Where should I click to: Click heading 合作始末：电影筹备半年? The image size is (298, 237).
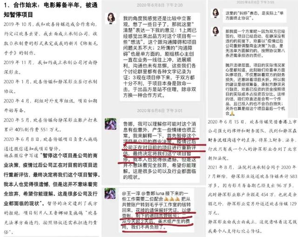pos(51,10)
